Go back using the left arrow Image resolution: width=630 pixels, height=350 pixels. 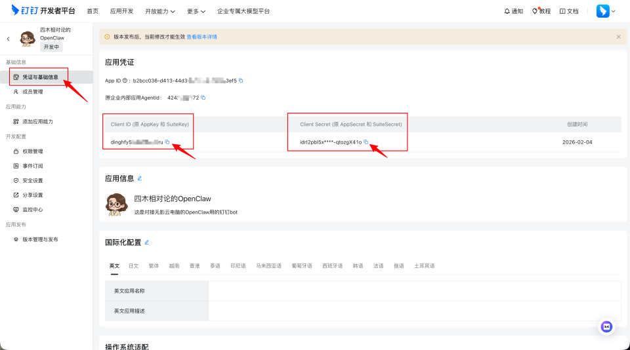coord(8,39)
